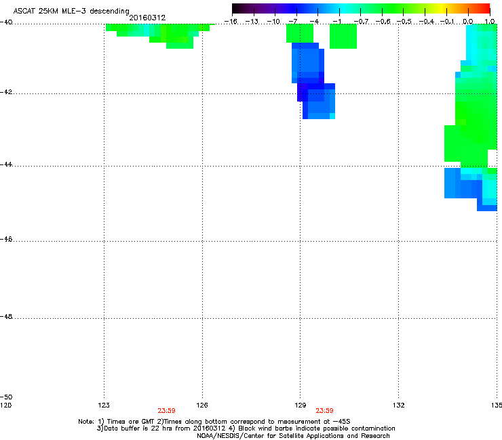This screenshot has height=440, width=502.
Task: Click the green data square right of 130E near 40S
Action: point(343,37)
